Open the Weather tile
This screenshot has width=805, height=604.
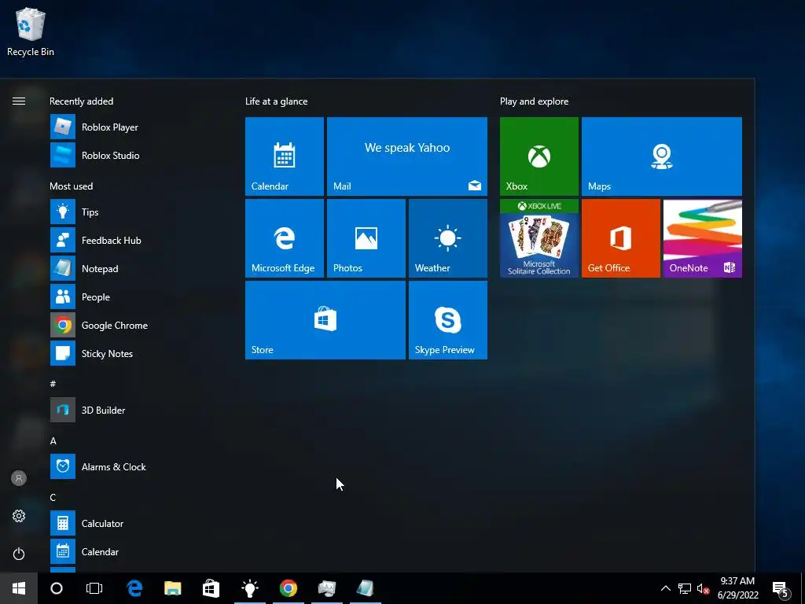click(x=447, y=238)
